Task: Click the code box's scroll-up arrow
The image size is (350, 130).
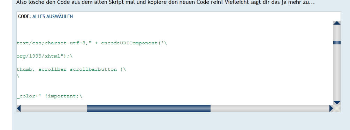Action: pos(337,23)
